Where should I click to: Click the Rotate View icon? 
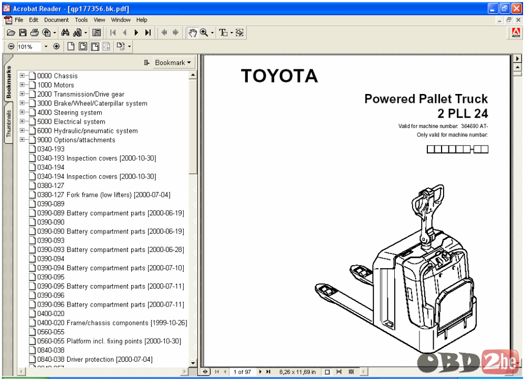(x=121, y=47)
